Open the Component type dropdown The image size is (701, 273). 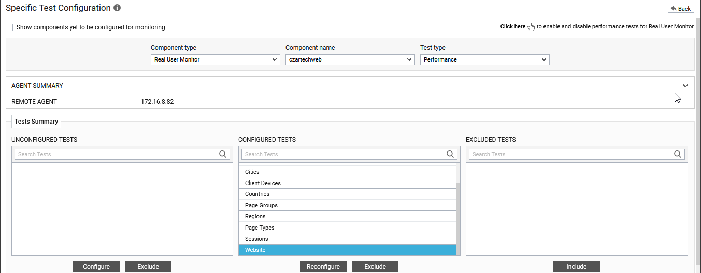click(x=216, y=59)
